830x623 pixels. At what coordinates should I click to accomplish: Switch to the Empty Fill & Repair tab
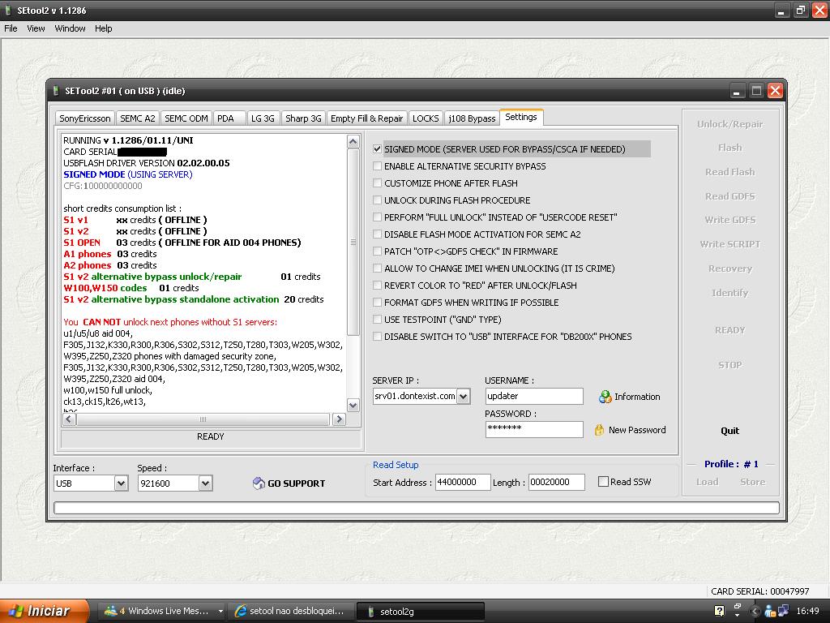pos(367,118)
